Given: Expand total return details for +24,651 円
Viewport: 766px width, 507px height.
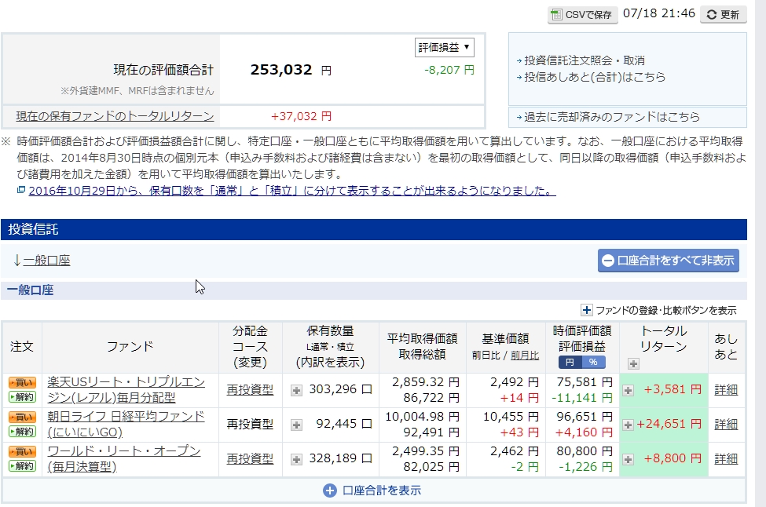Looking at the screenshot, I should point(628,425).
